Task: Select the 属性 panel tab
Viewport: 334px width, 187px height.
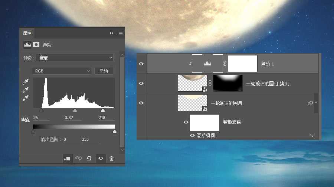Action: (x=27, y=33)
